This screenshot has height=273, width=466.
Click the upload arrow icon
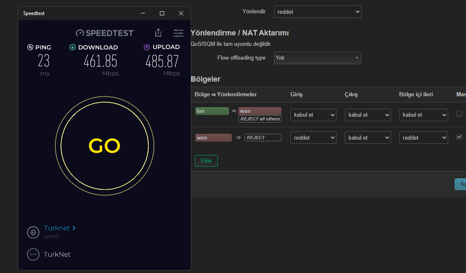[x=147, y=47]
